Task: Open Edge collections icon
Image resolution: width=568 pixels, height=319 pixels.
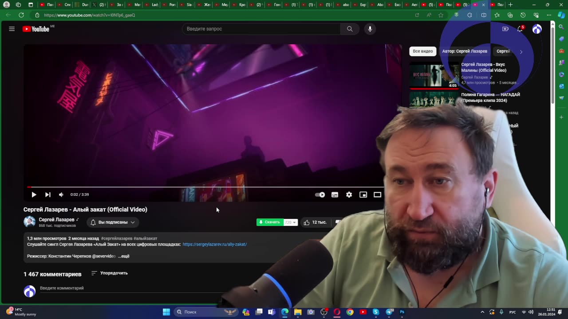Action: coord(510,15)
